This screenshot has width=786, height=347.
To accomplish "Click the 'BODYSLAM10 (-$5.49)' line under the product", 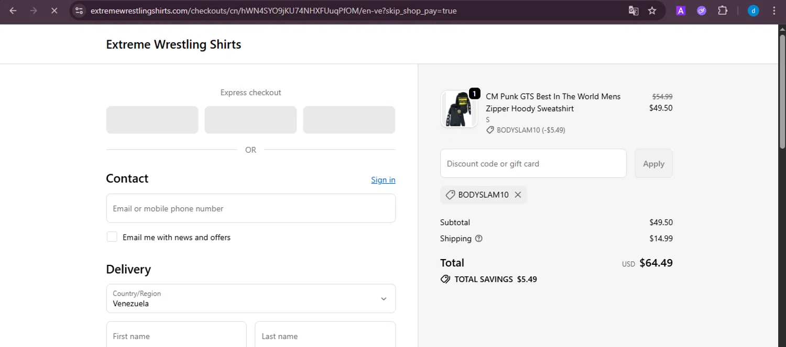I will tap(526, 130).
